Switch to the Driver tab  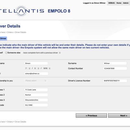pos(3,38)
